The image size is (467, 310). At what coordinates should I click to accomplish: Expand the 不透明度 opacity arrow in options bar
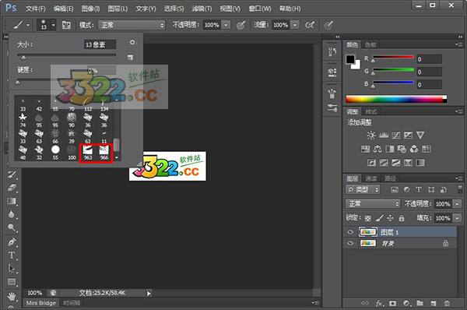coord(226,25)
